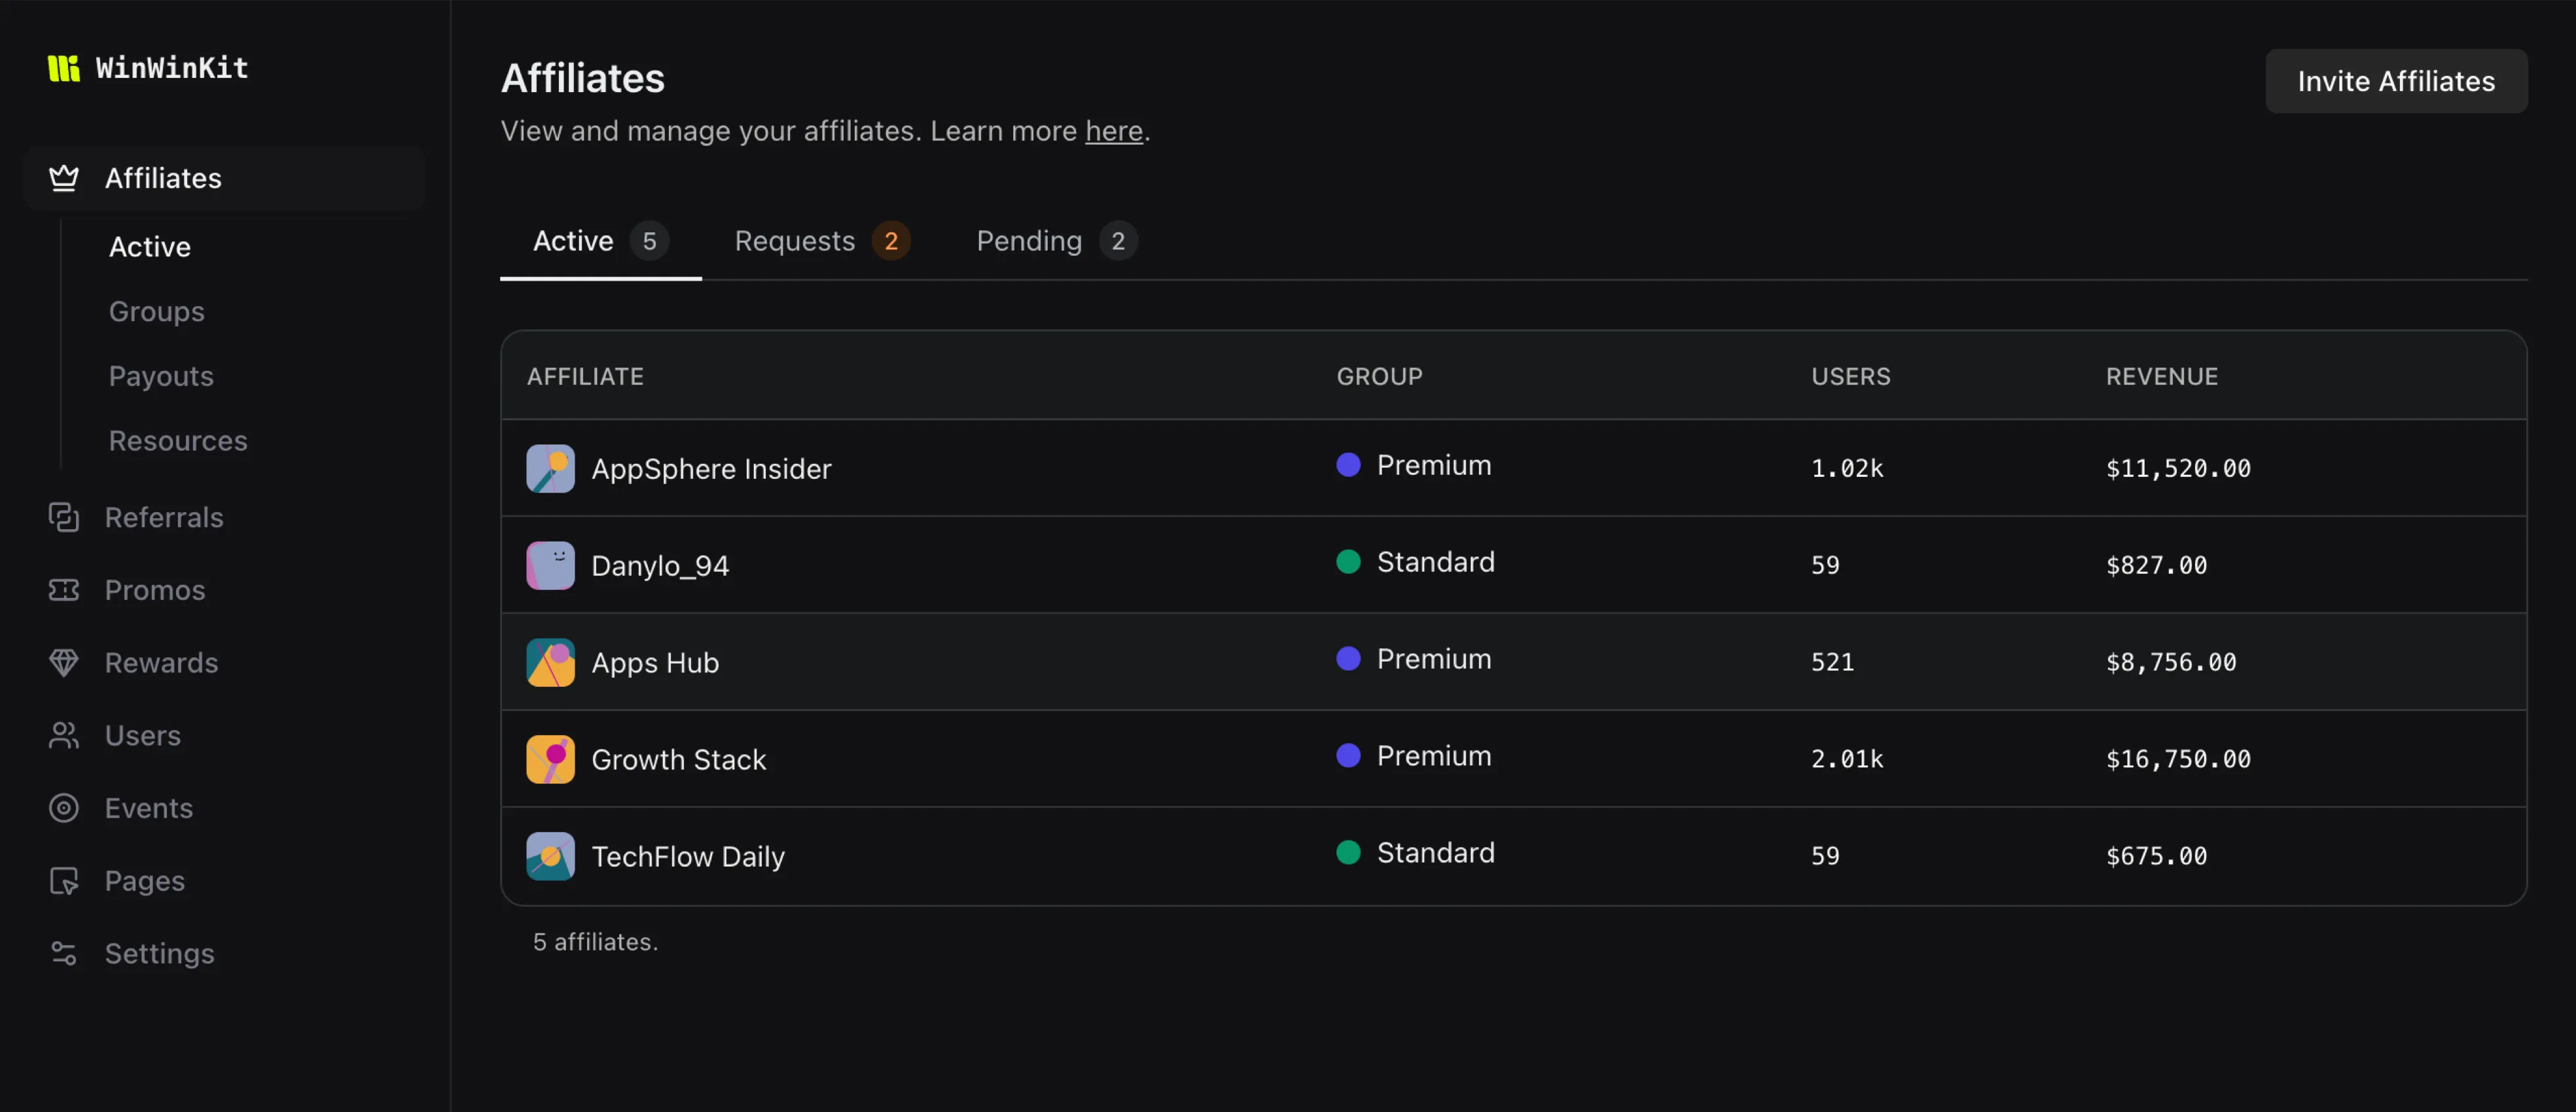Click the Growth Stack avatar thumbnail
Screen dimensions: 2576x1112
[549, 758]
